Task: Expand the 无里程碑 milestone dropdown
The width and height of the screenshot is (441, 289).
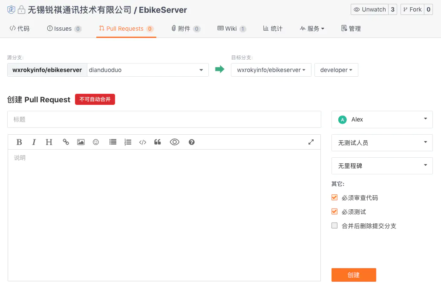Action: 382,166
